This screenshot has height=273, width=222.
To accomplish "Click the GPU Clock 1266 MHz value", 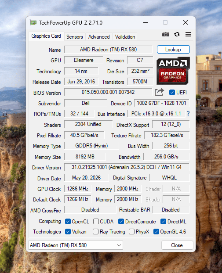I will [78, 189].
